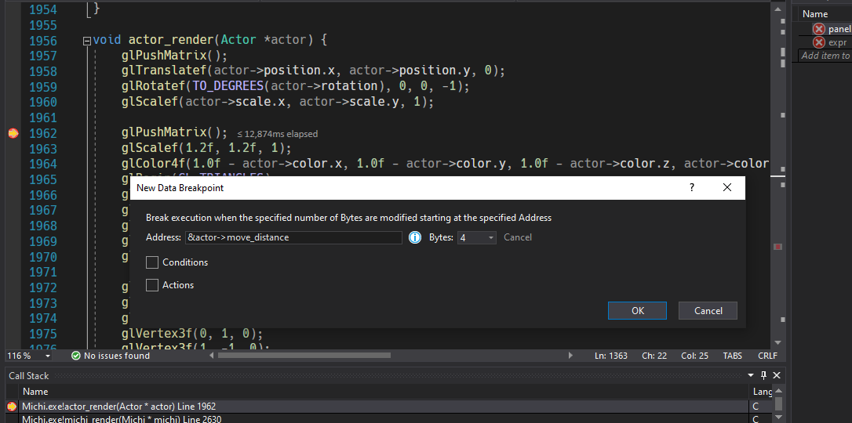Click scroll up arrow of editor scrollbar

(x=777, y=9)
